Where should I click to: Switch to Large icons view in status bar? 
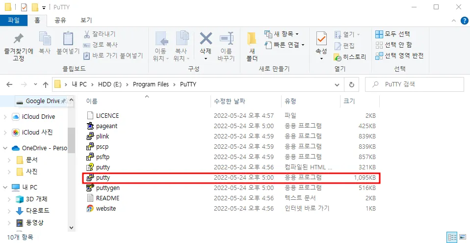click(463, 237)
